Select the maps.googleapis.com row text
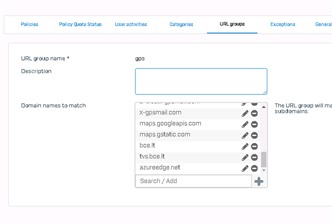The height and width of the screenshot is (224, 332). (x=170, y=123)
